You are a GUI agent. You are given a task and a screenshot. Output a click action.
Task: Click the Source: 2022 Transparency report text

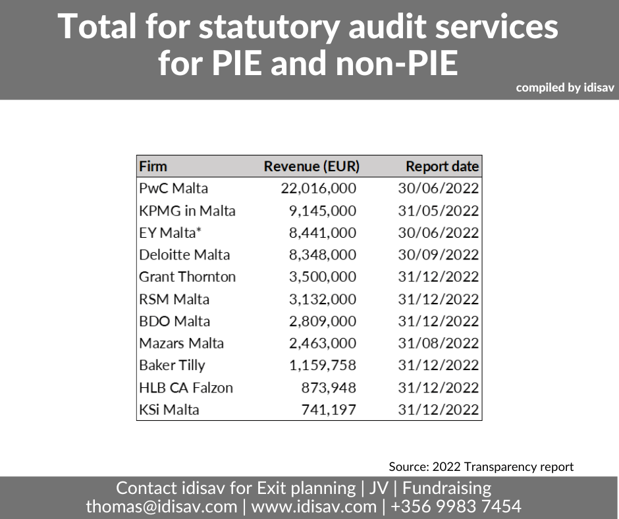point(481,466)
